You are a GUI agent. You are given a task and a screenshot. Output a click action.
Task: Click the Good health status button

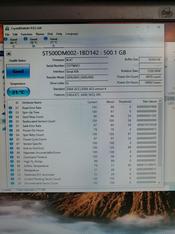pos(18,71)
